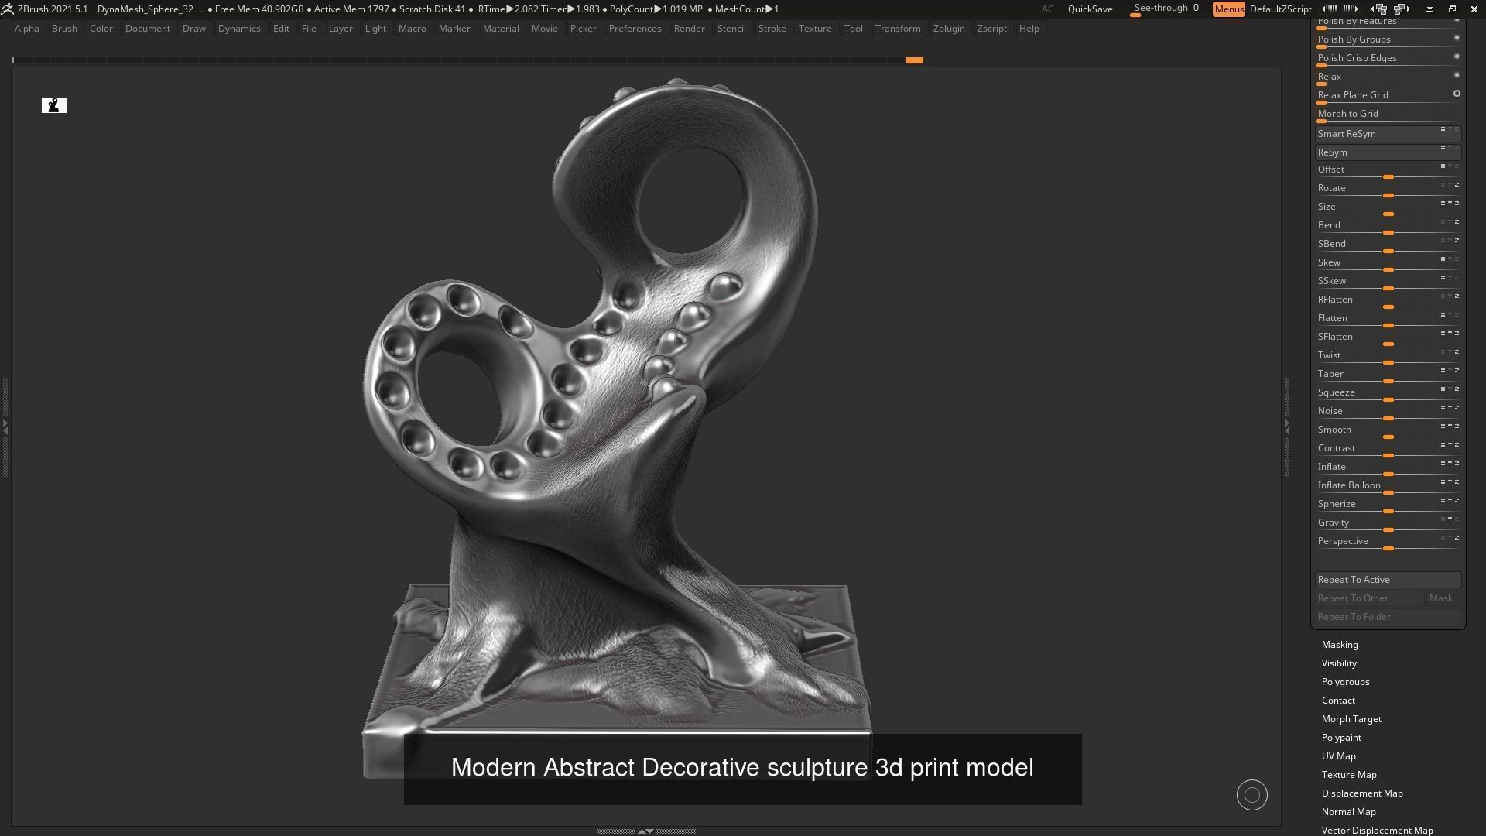Toggle Z axis modifier for Bend
Screen dimensions: 1486x836
coord(1457,222)
